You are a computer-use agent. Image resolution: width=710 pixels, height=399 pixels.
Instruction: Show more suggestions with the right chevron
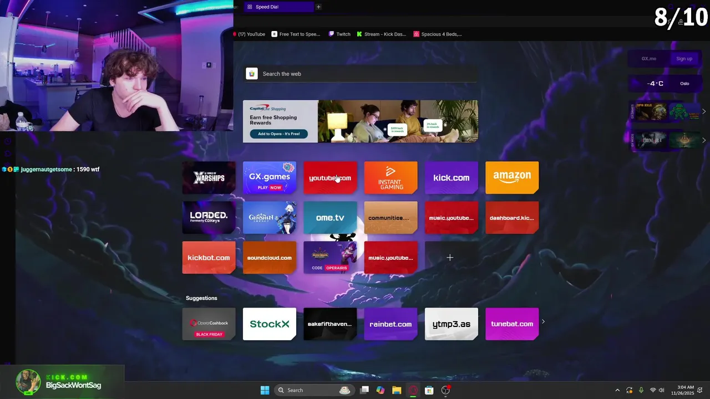[x=543, y=321]
